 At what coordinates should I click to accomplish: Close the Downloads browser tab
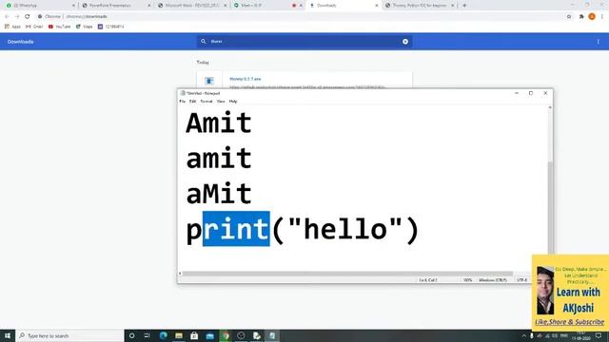coord(377,6)
